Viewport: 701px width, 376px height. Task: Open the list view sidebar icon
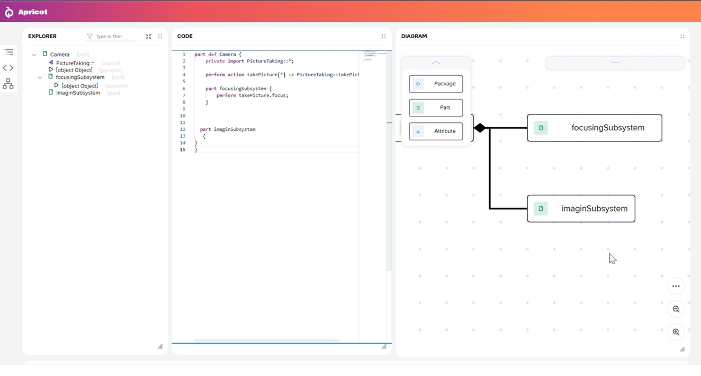click(x=8, y=52)
